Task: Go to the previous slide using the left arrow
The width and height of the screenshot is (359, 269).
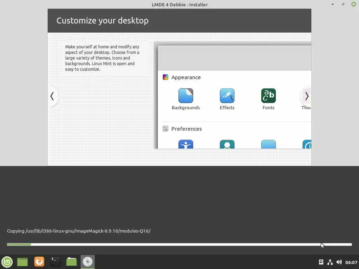Action: click(x=52, y=96)
